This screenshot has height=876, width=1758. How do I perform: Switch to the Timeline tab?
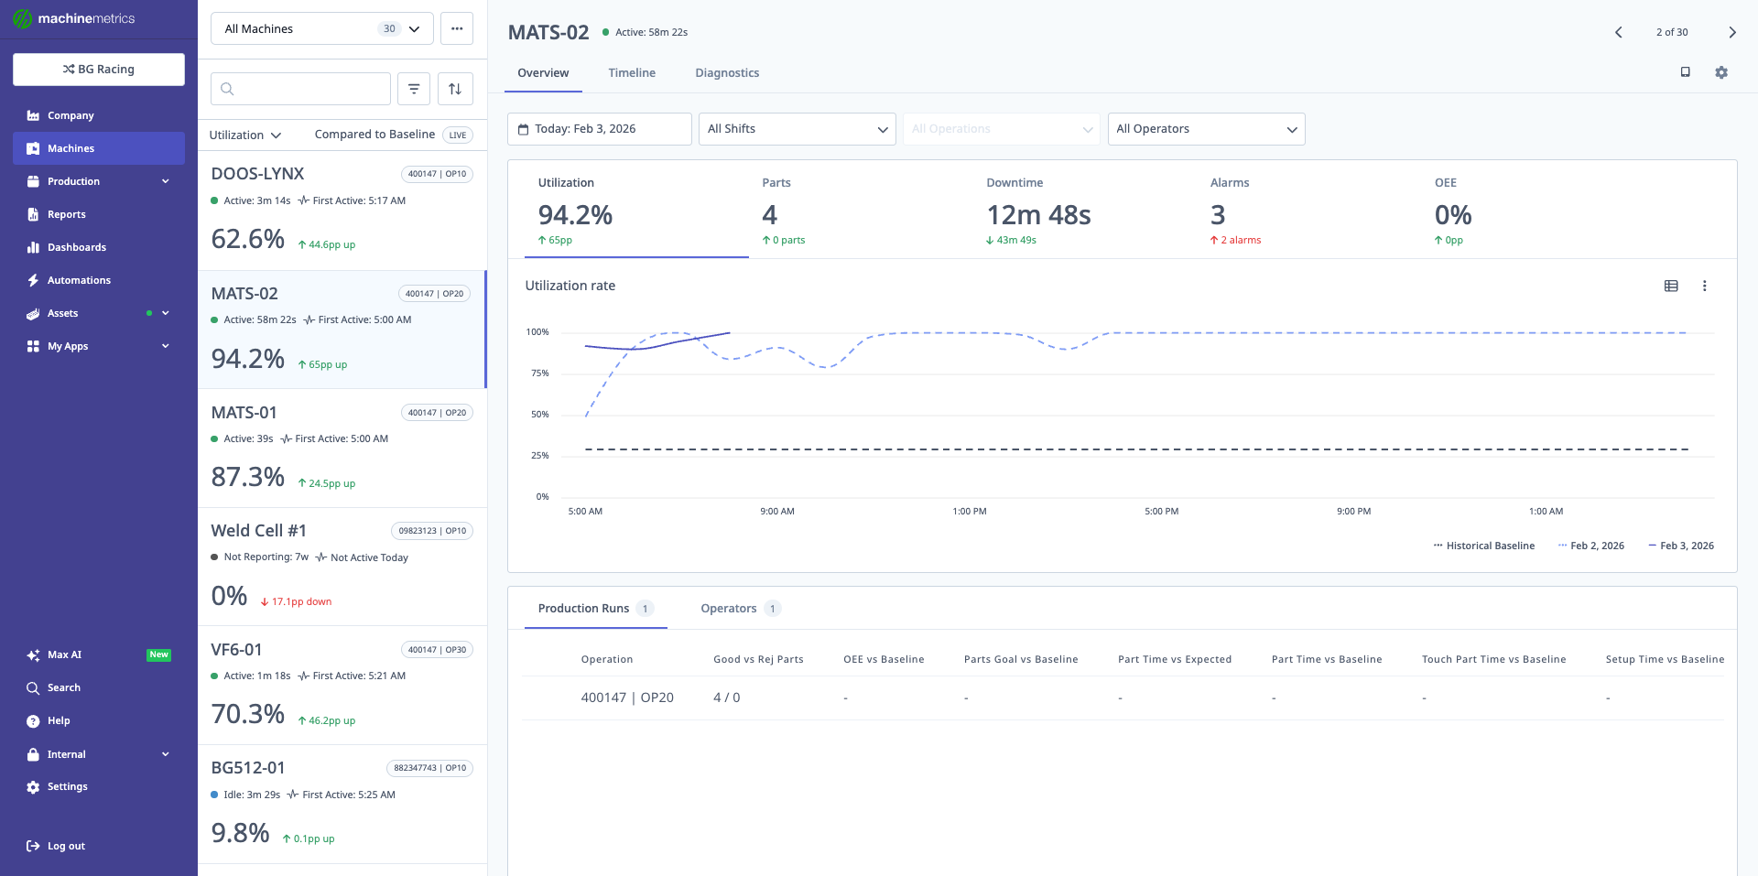coord(632,72)
